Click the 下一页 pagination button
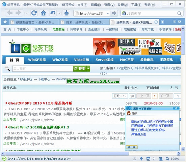The image size is (186, 162). 166,96
